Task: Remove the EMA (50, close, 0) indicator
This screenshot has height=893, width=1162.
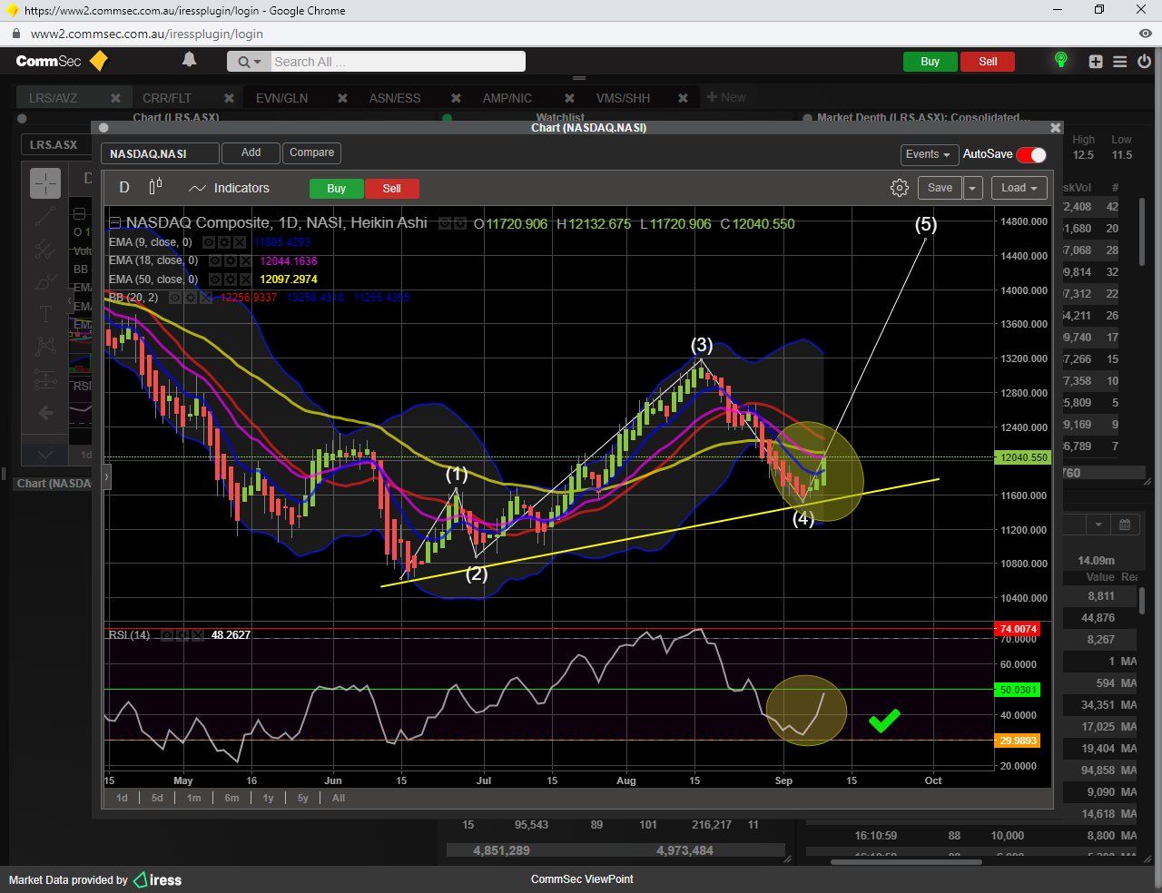Action: (x=245, y=280)
